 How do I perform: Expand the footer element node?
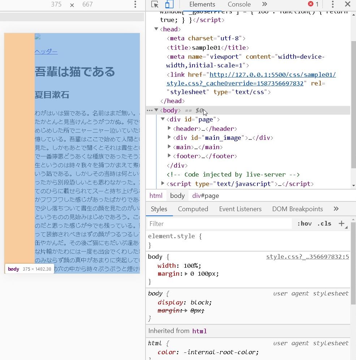(x=169, y=156)
